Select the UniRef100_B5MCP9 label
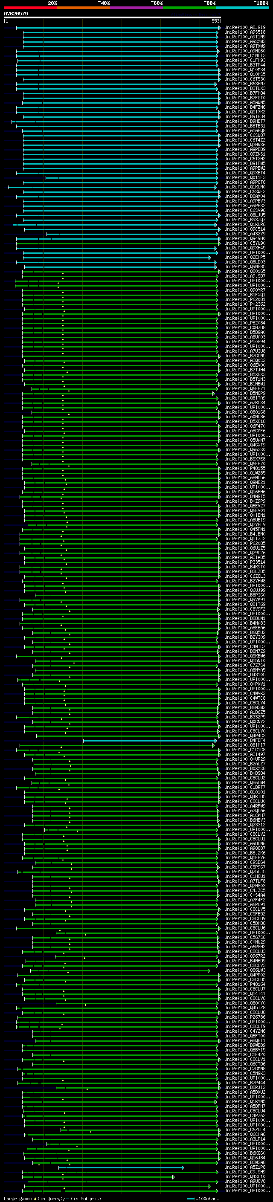The height and width of the screenshot is (1202, 273). click(245, 394)
